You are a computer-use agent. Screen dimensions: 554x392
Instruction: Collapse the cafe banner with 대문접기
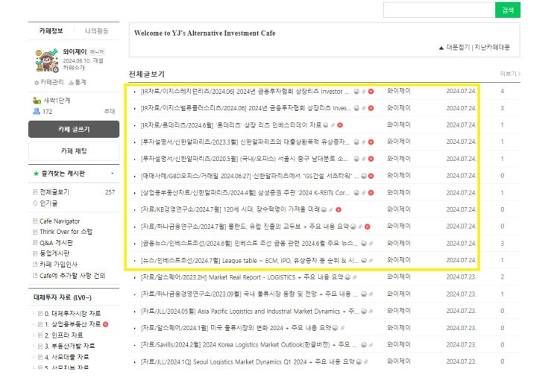tap(454, 47)
